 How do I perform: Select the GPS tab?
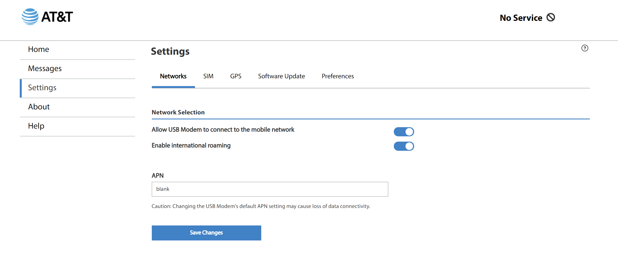pyautogui.click(x=236, y=76)
